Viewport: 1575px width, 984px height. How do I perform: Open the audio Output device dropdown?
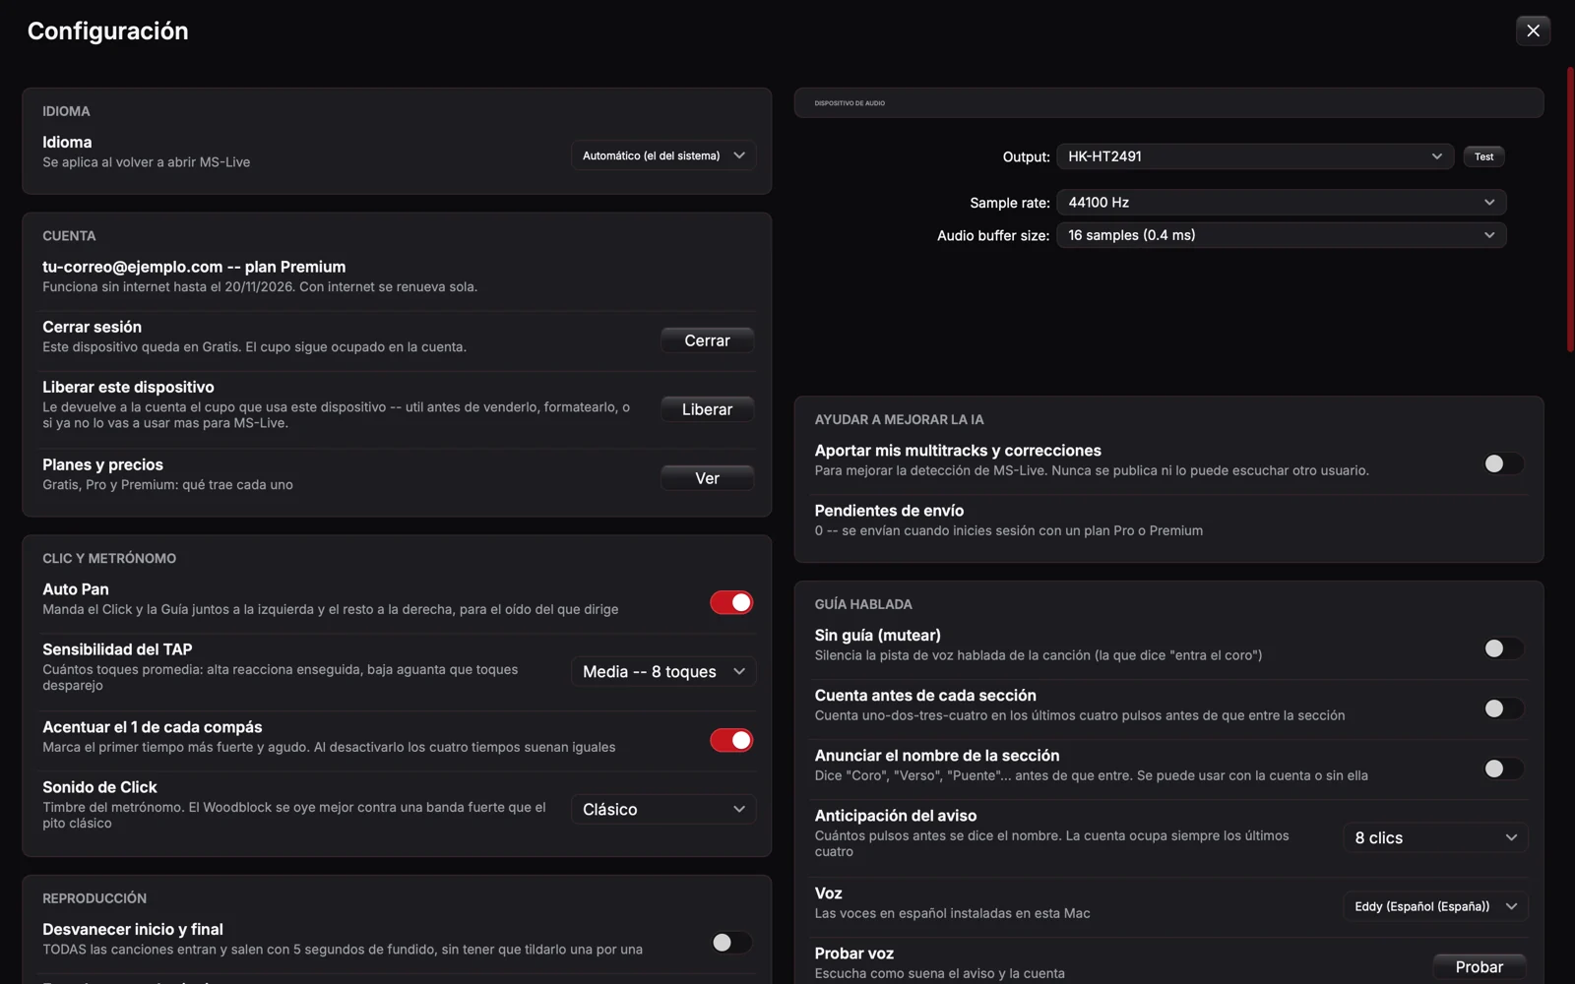coord(1255,156)
